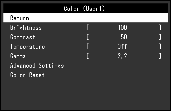Click the Temperature value Off
This screenshot has height=111, width=171.
coord(122,47)
